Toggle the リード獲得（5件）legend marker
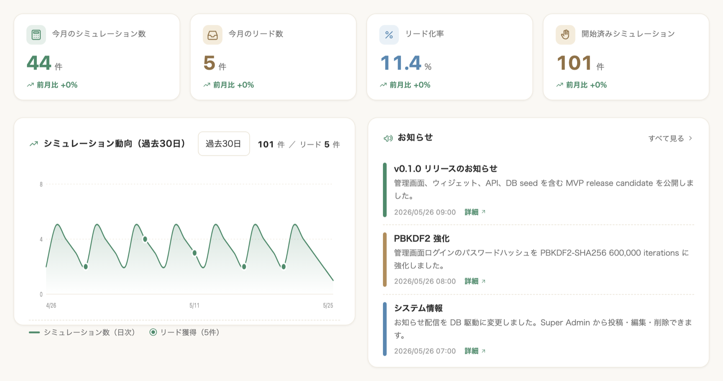 pyautogui.click(x=153, y=332)
